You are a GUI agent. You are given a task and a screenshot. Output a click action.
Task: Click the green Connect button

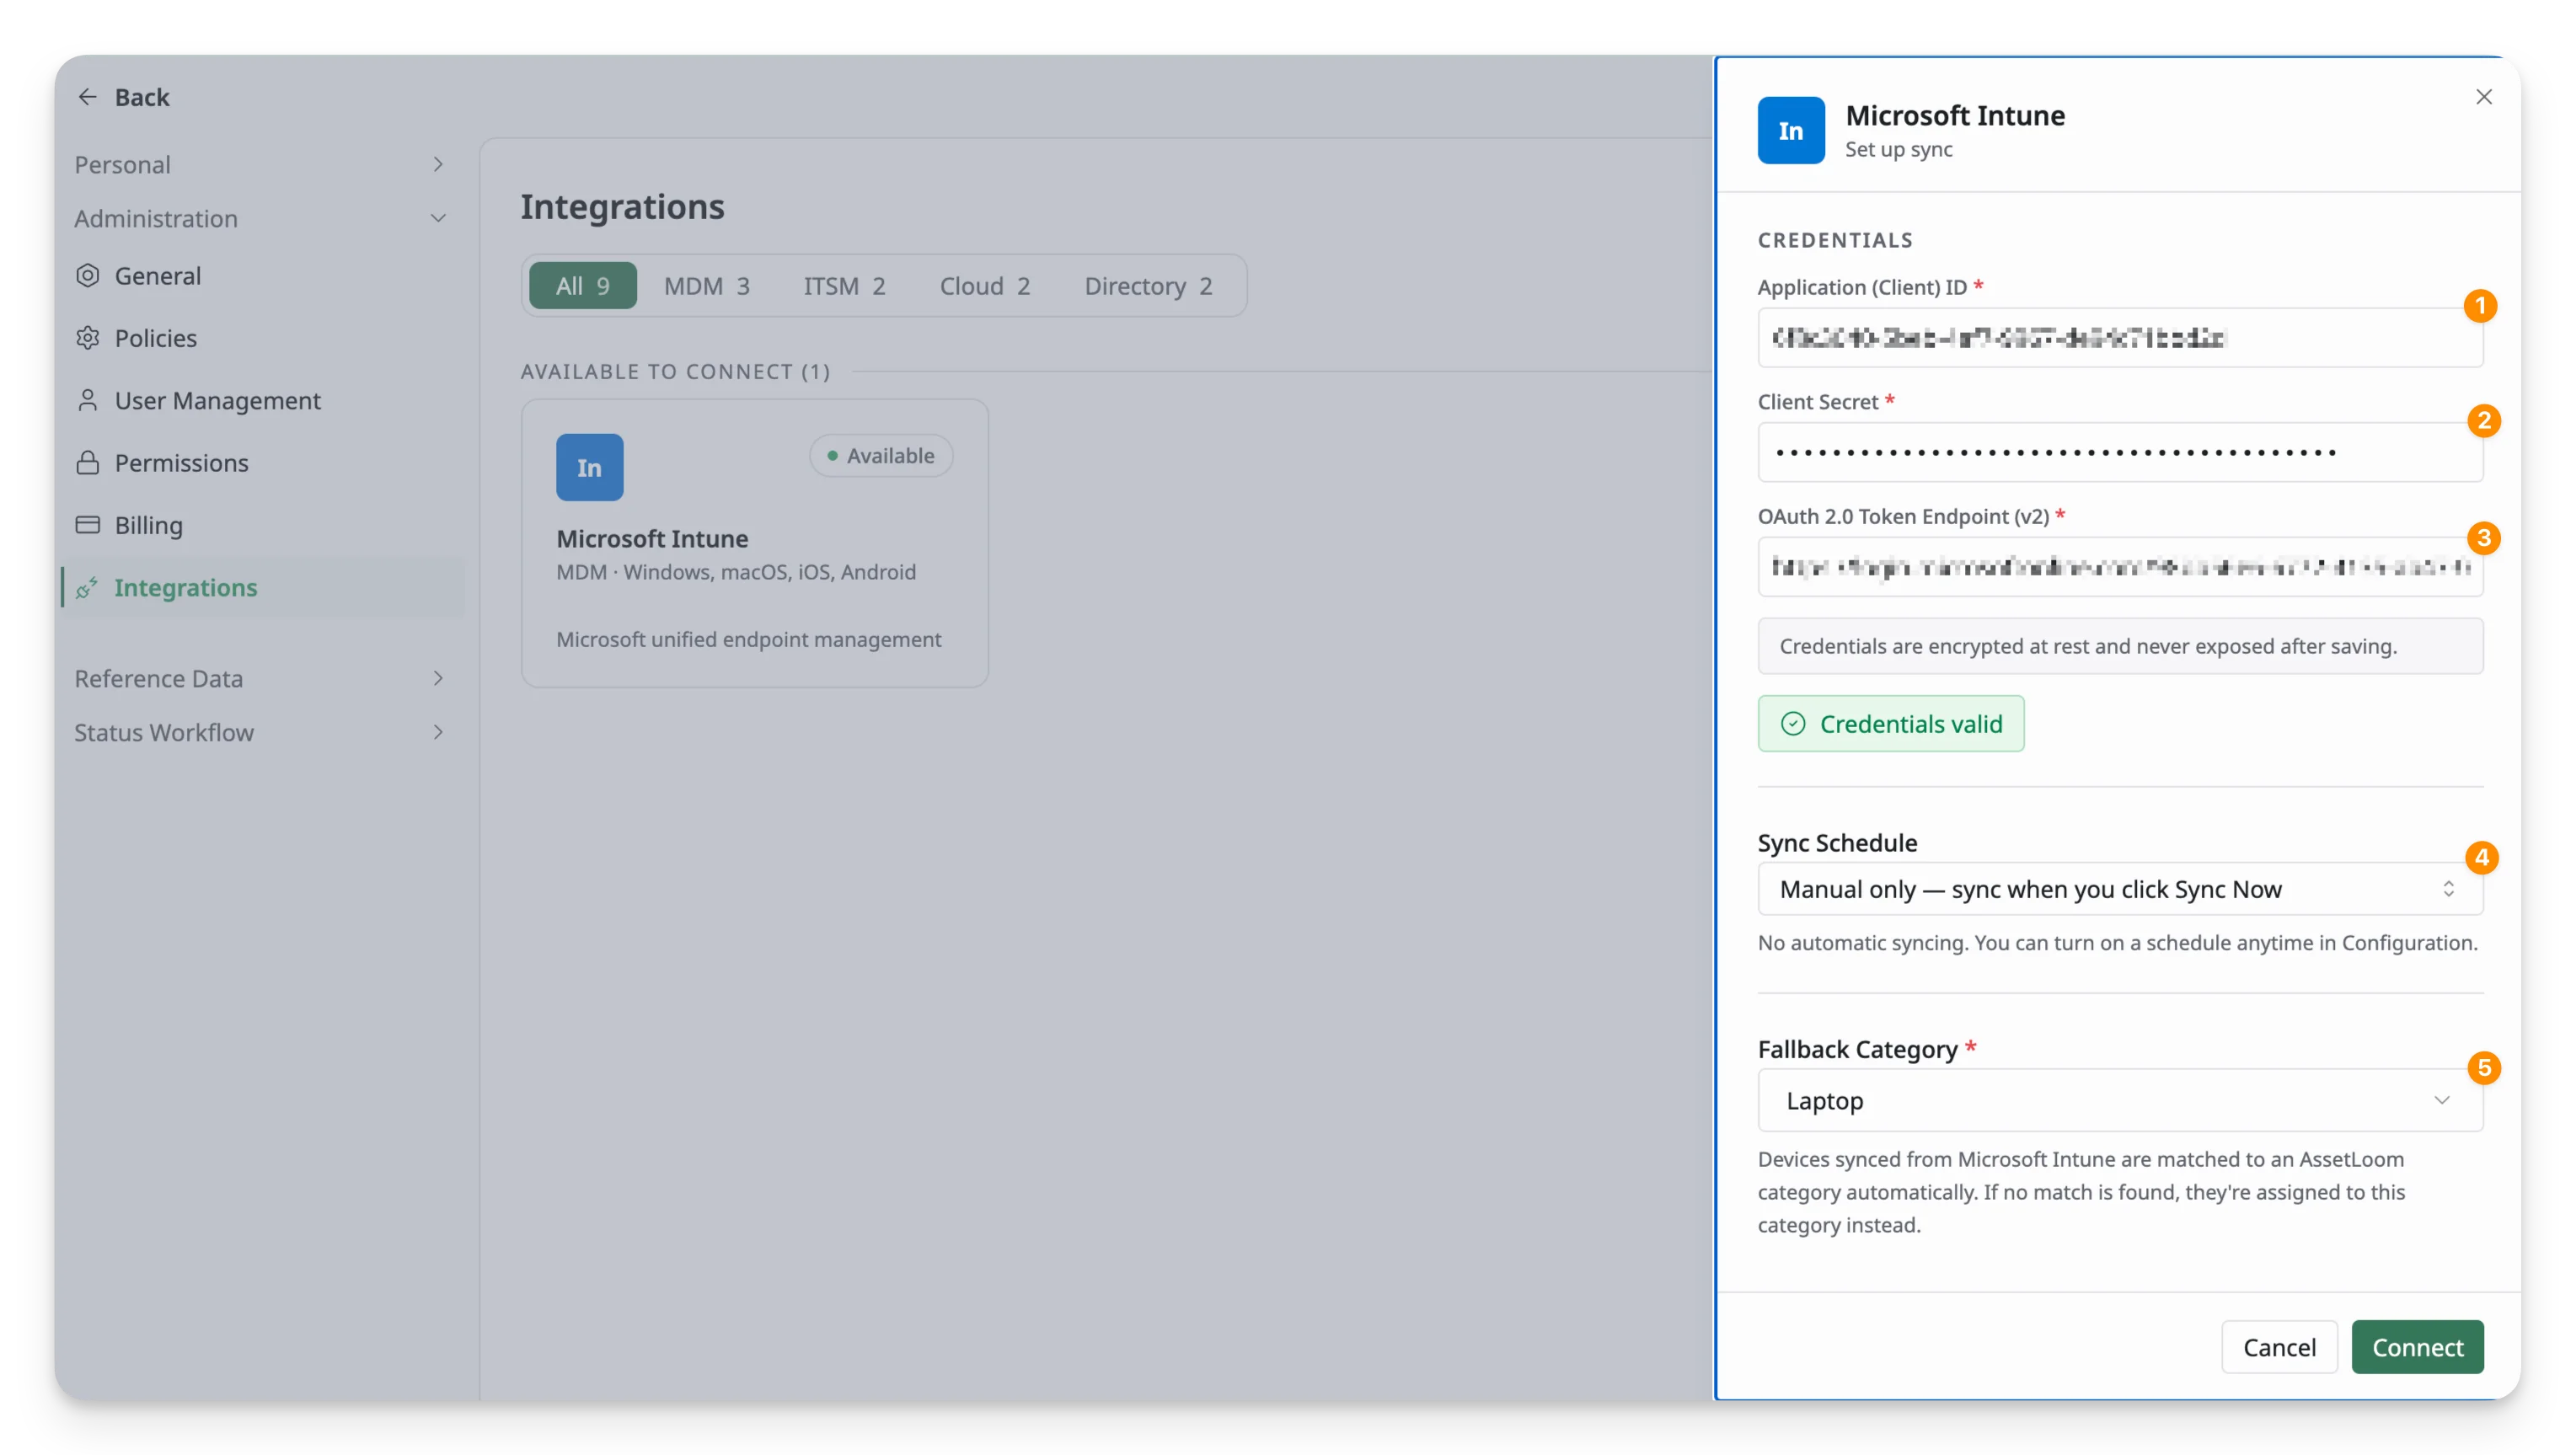point(2417,1347)
